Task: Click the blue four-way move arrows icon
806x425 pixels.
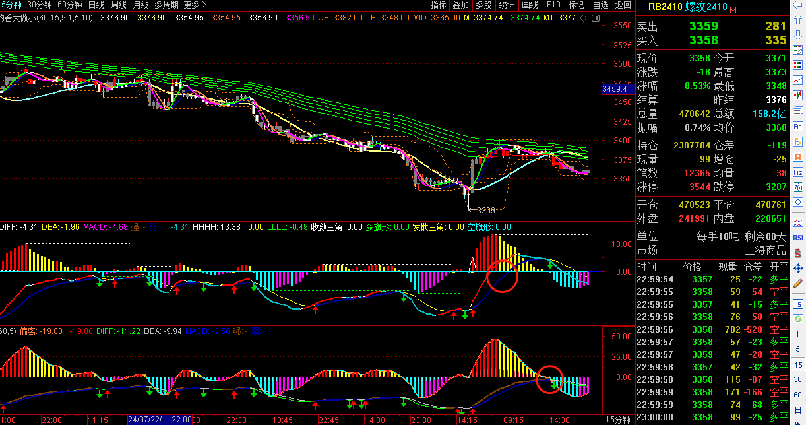Action: [798, 269]
